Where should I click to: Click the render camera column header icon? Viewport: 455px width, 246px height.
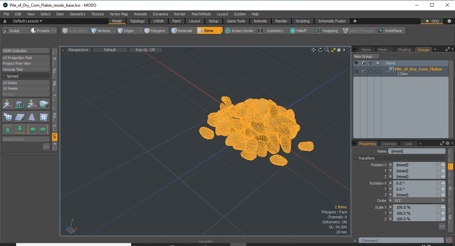[x=363, y=63]
